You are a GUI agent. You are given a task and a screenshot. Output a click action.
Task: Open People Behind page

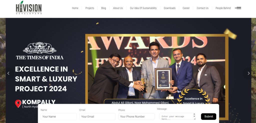pos(223,8)
